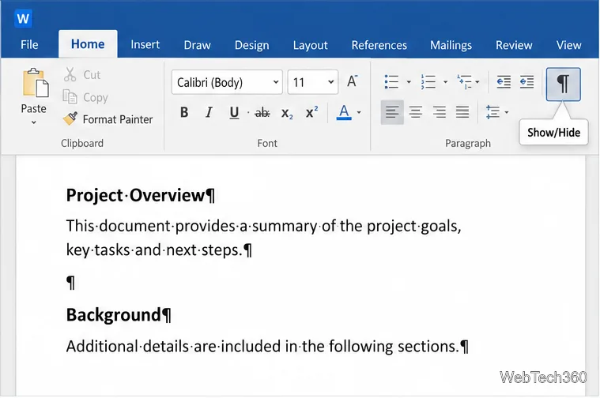Viewport: 600px width, 398px height.
Task: Select the Mailings tab
Action: click(x=451, y=45)
